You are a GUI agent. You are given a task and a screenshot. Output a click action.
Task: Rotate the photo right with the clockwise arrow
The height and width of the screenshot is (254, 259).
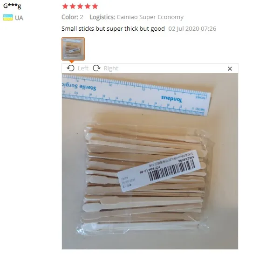(96, 68)
